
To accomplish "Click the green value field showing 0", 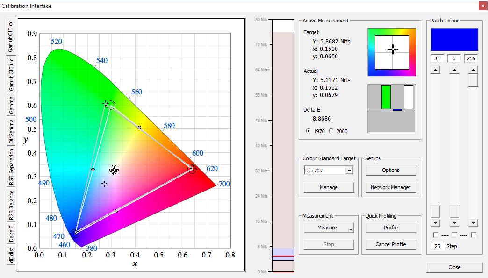I will click(454, 58).
